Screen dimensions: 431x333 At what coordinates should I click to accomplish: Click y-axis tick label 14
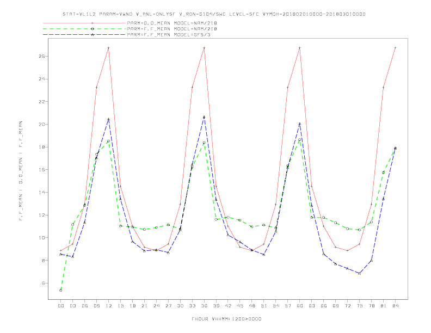(x=42, y=192)
